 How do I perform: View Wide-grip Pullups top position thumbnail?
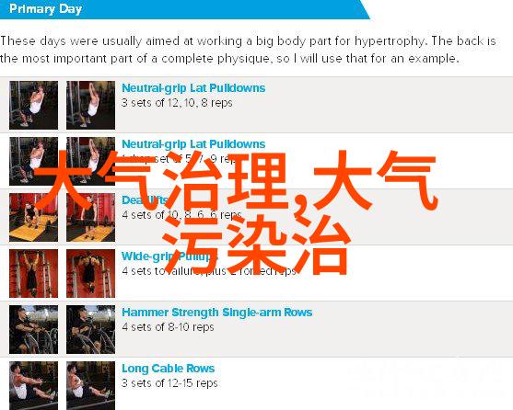[x=90, y=274]
